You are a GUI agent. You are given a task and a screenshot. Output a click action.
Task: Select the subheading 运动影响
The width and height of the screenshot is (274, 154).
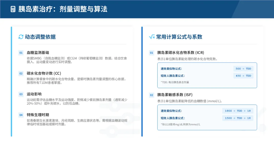tap(34, 94)
